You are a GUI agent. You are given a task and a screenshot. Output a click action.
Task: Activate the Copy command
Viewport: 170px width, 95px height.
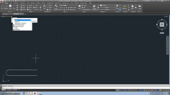click(23, 7)
